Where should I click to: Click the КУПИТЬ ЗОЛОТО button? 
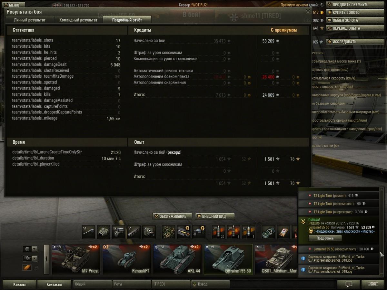356,12
